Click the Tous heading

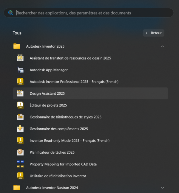(x=17, y=33)
